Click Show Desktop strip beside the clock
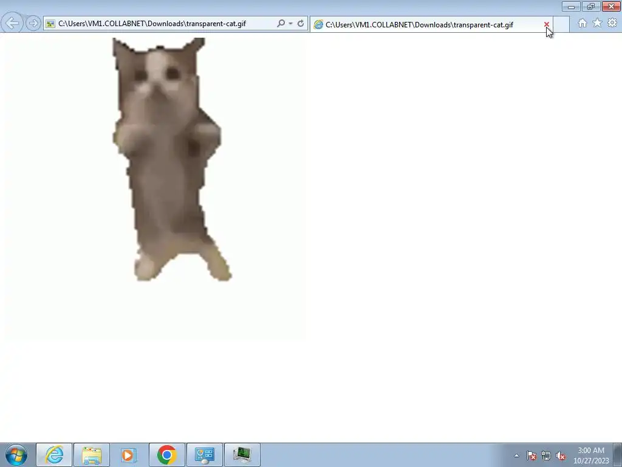The height and width of the screenshot is (467, 622). pyautogui.click(x=618, y=455)
